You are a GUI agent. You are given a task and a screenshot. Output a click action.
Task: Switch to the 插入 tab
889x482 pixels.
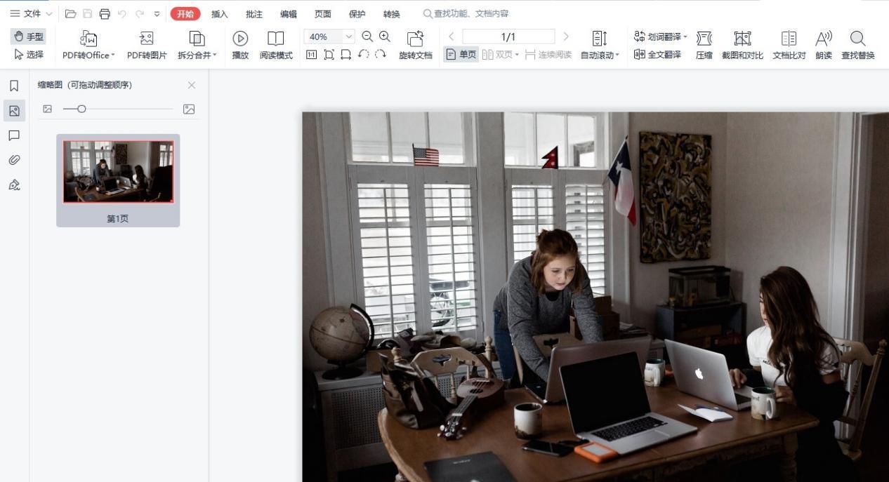click(220, 14)
